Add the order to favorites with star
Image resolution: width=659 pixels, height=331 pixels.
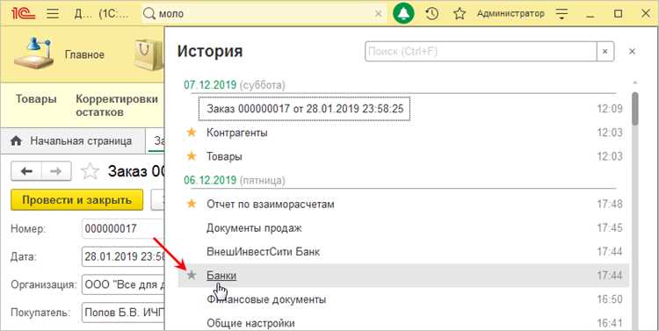[x=90, y=171]
